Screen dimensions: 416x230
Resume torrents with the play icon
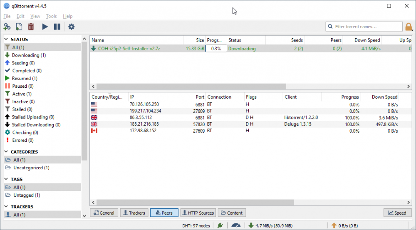tap(45, 27)
